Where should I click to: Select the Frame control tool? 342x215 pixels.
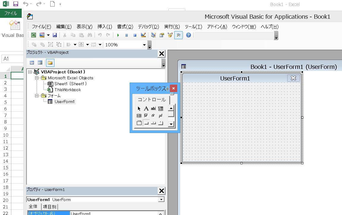[139, 123]
